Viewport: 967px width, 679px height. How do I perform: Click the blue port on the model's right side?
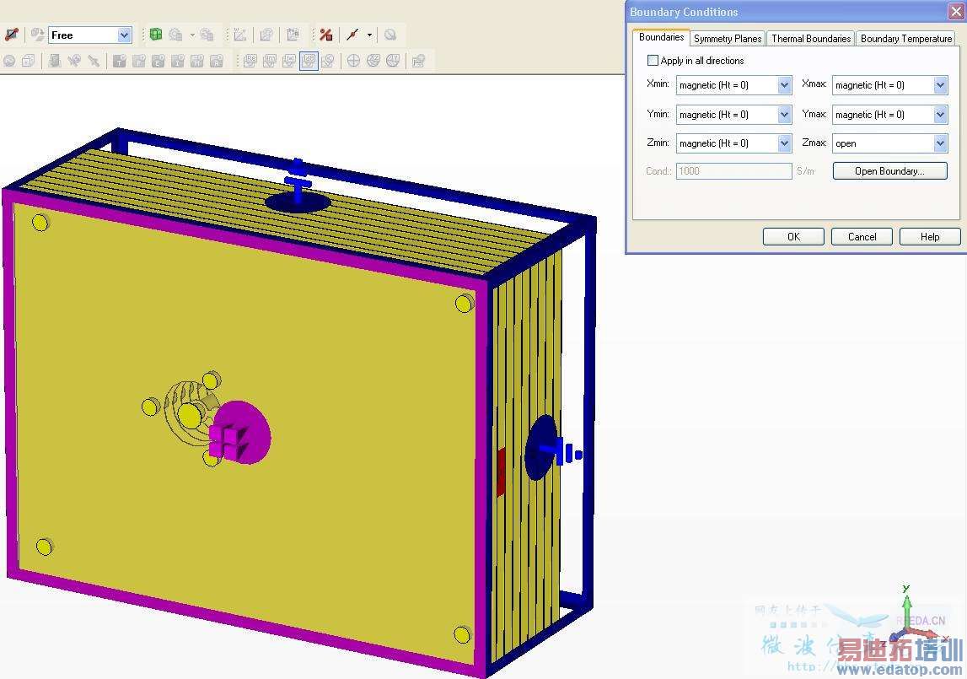pos(541,449)
